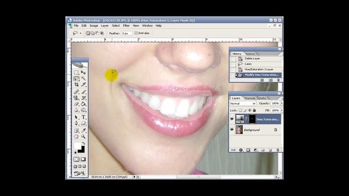Screen dimensions: 349x196
Task: Click the Feather input field
Action: pyautogui.click(x=127, y=33)
